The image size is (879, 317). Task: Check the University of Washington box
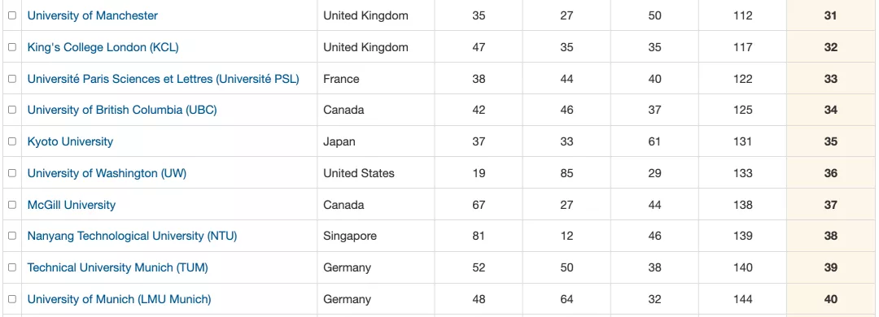point(11,173)
